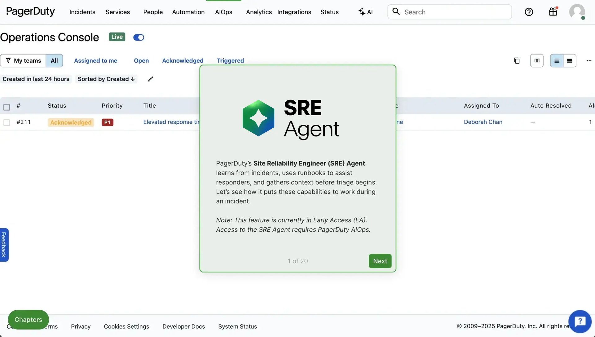Screen dimensions: 595x337
Task: Disable the Live updates toggle
Action: pos(139,37)
